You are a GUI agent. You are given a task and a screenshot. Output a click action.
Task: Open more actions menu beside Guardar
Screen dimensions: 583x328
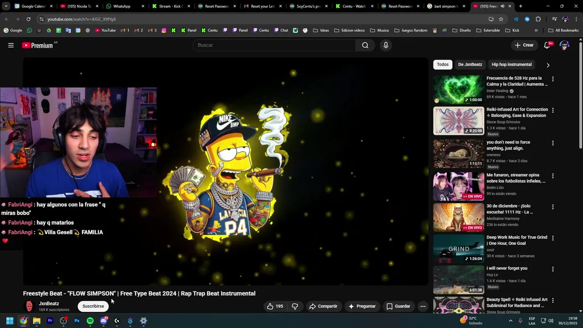423,306
